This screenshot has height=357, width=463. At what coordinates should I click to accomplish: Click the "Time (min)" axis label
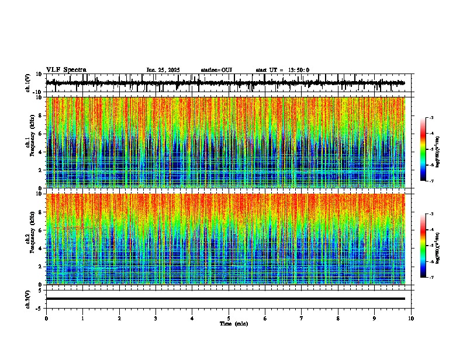234,324
